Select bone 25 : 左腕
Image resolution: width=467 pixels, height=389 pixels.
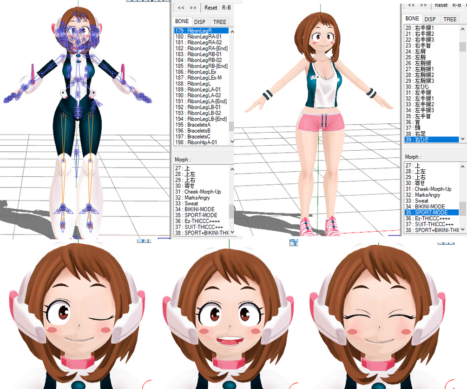432,57
